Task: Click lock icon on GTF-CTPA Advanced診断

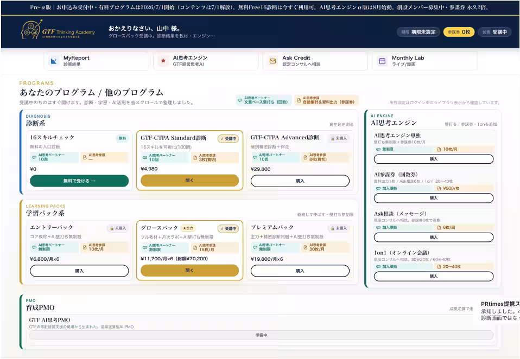Action: [x=332, y=138]
